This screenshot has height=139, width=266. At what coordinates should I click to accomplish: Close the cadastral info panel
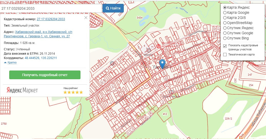pyautogui.click(x=86, y=18)
